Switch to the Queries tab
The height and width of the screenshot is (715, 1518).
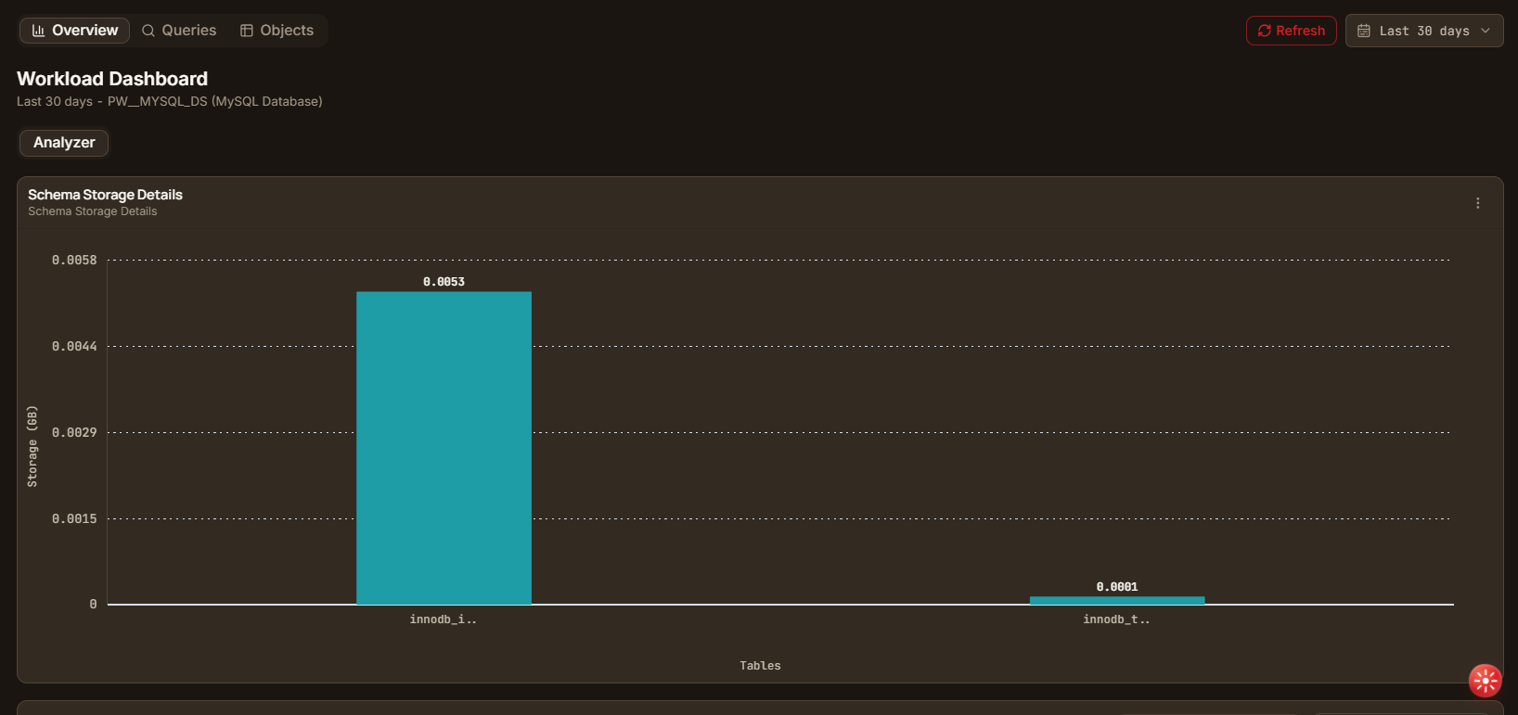coord(179,31)
